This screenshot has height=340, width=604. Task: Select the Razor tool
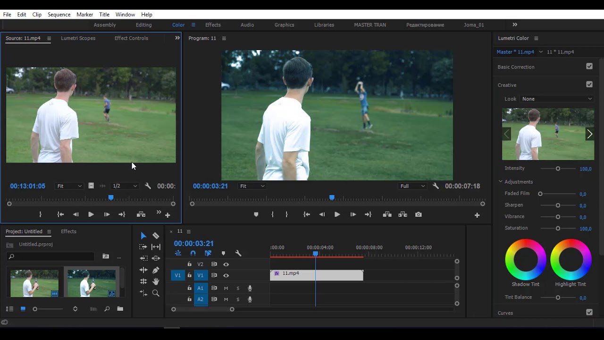click(156, 236)
